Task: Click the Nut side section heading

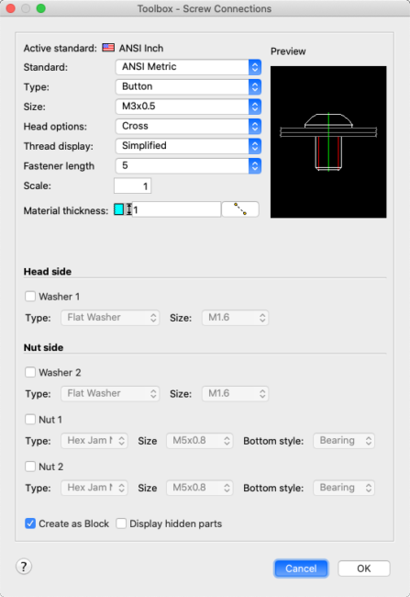Action: (43, 347)
